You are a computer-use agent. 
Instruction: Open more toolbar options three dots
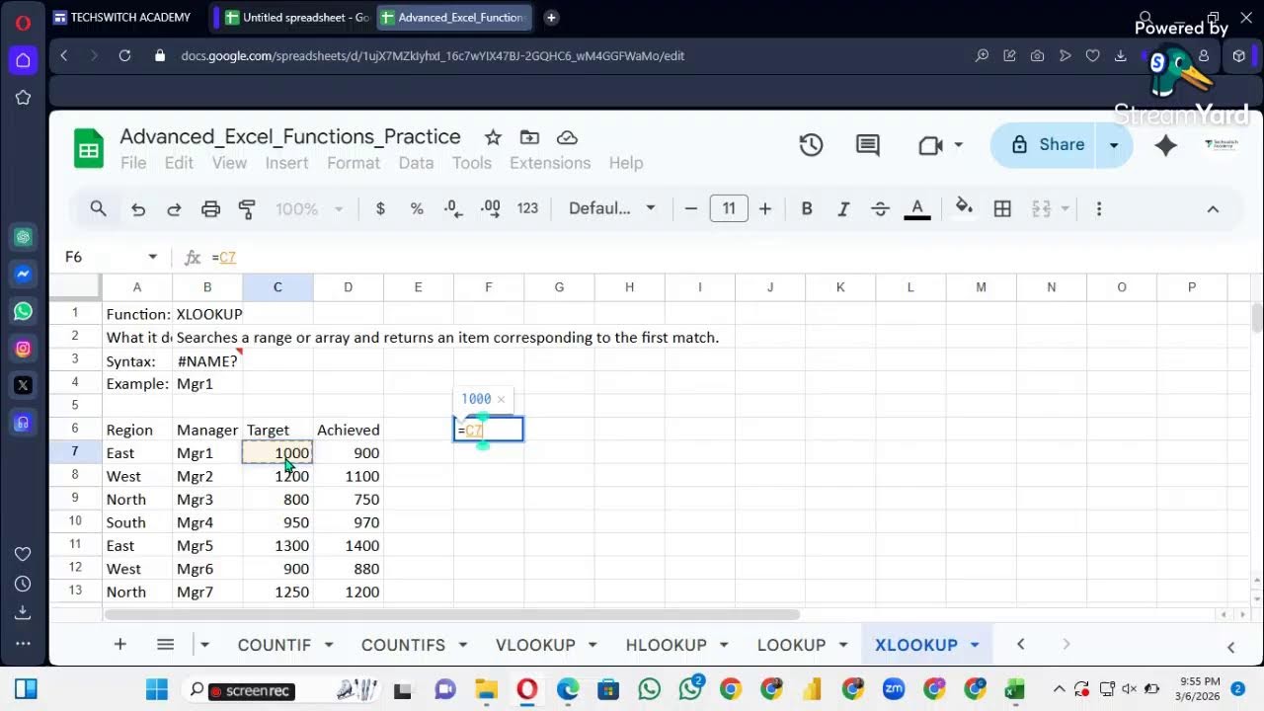1098,208
